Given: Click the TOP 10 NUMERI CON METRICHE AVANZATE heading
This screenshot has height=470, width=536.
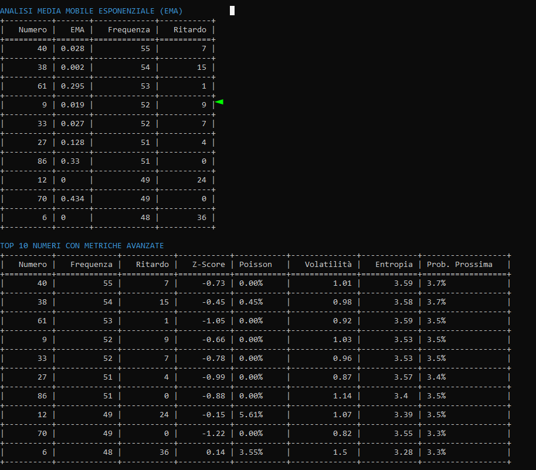Looking at the screenshot, I should [82, 246].
